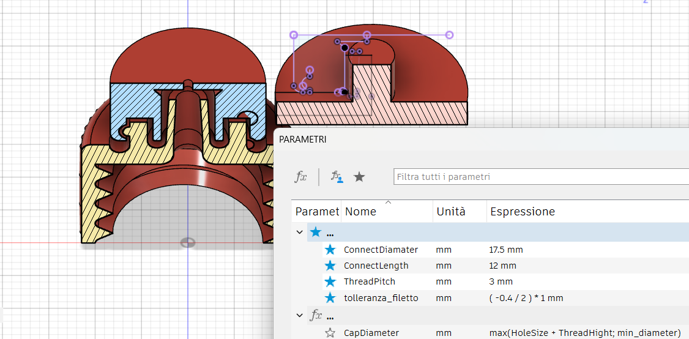Unfavorite the ConnectDiamater parameter star
The height and width of the screenshot is (339, 689).
click(330, 250)
